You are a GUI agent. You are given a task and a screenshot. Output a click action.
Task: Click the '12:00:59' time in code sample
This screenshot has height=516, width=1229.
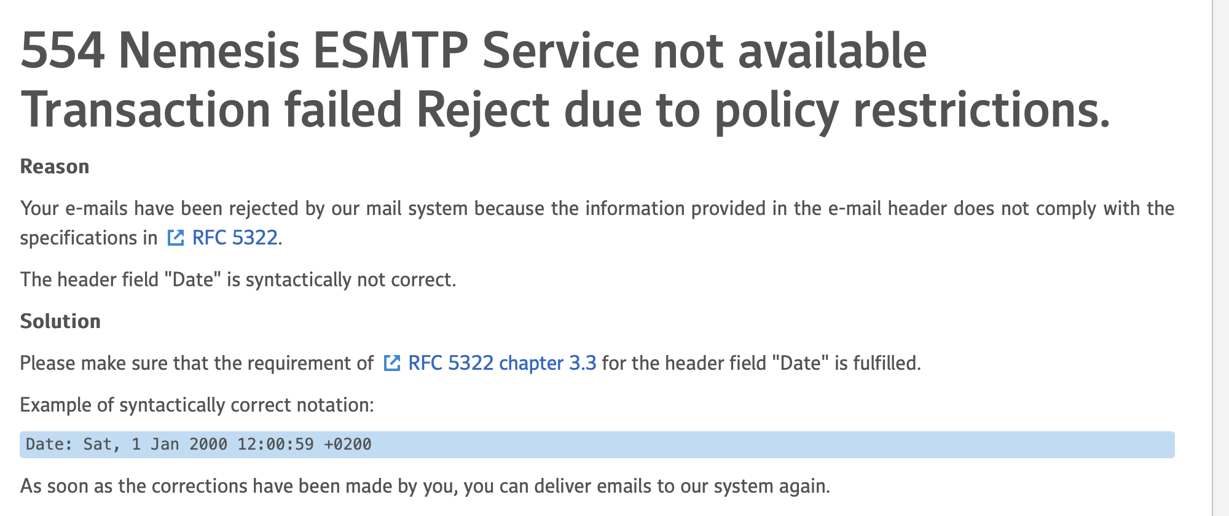coord(275,444)
